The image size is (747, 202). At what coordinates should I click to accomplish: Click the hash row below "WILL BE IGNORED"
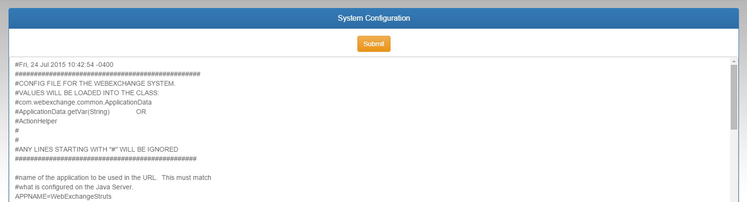(x=106, y=159)
